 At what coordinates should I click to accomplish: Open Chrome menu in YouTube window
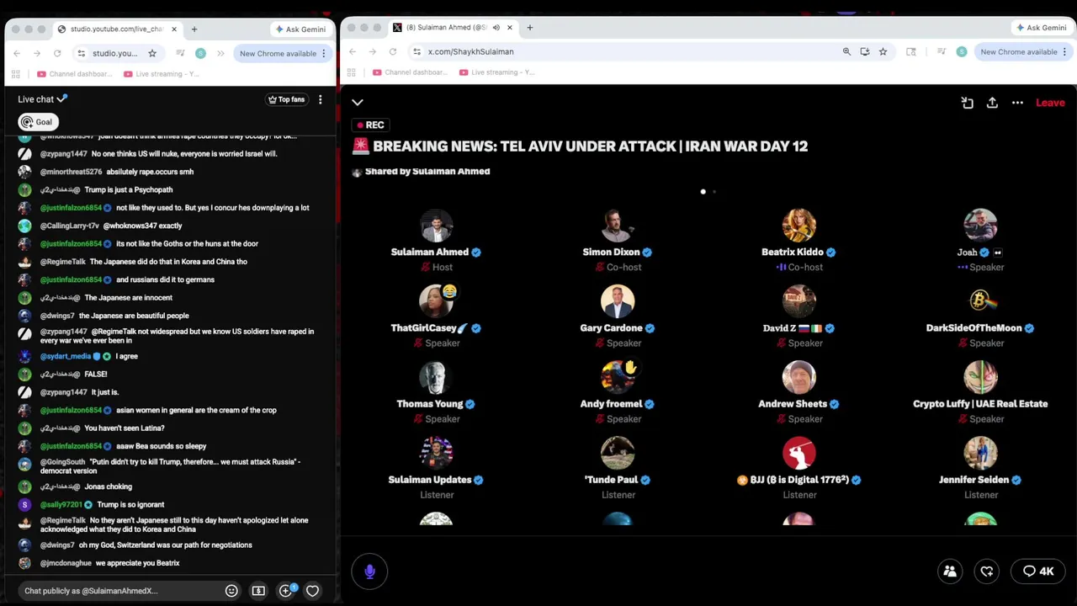324,53
